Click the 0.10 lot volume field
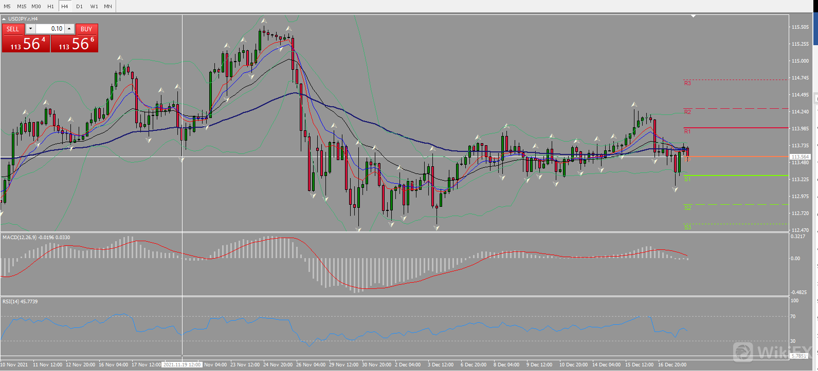This screenshot has width=818, height=371. 50,29
